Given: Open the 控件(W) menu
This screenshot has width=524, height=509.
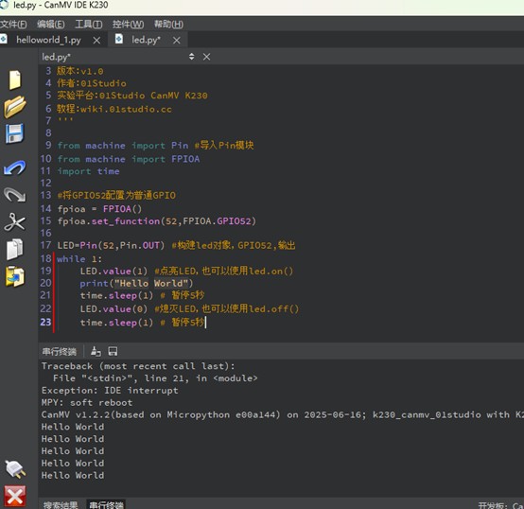Looking at the screenshot, I should click(x=128, y=24).
